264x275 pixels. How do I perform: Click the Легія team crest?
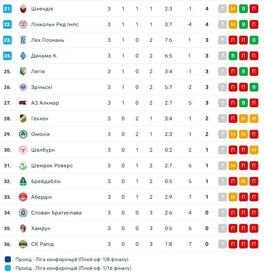tap(23, 71)
